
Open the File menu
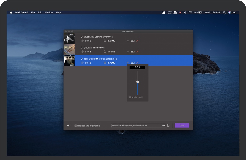tap(33, 12)
